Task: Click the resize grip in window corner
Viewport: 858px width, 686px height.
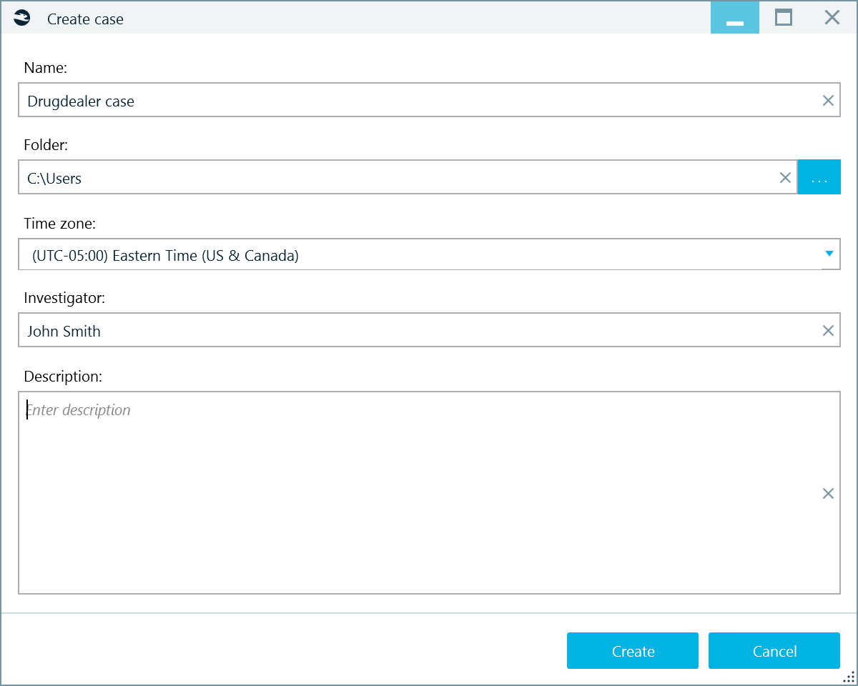Action: pyautogui.click(x=849, y=677)
